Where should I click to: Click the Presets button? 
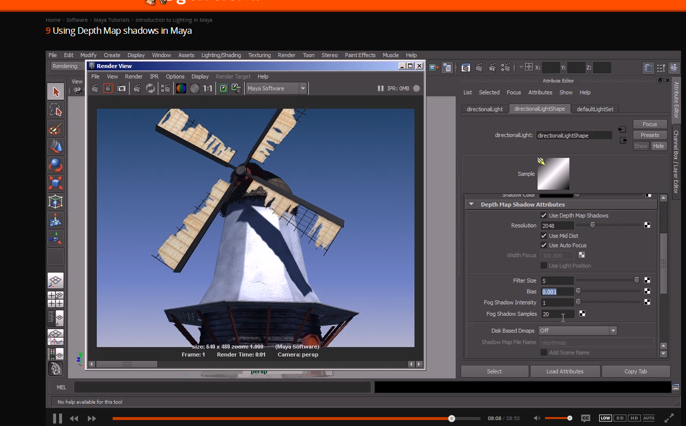pyautogui.click(x=650, y=135)
